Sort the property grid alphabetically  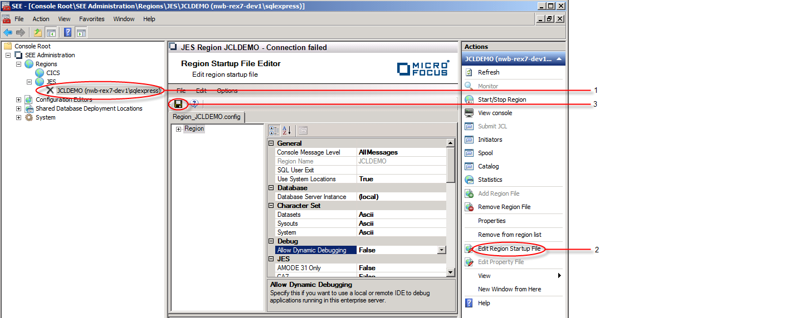point(287,131)
